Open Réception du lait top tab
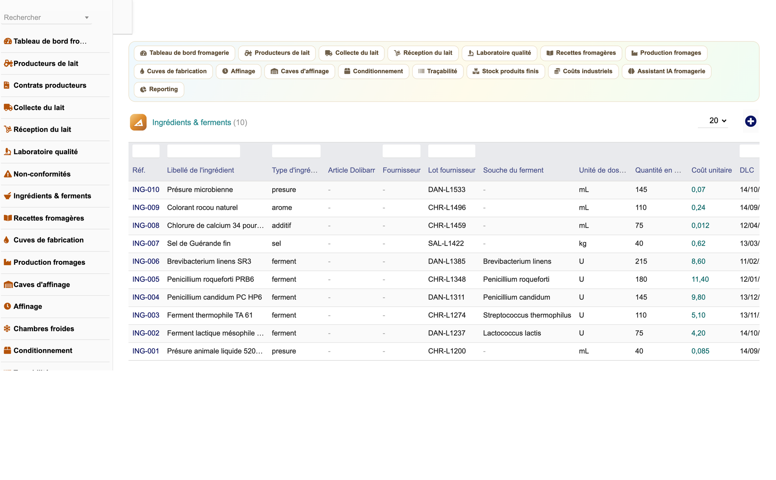 coord(423,53)
